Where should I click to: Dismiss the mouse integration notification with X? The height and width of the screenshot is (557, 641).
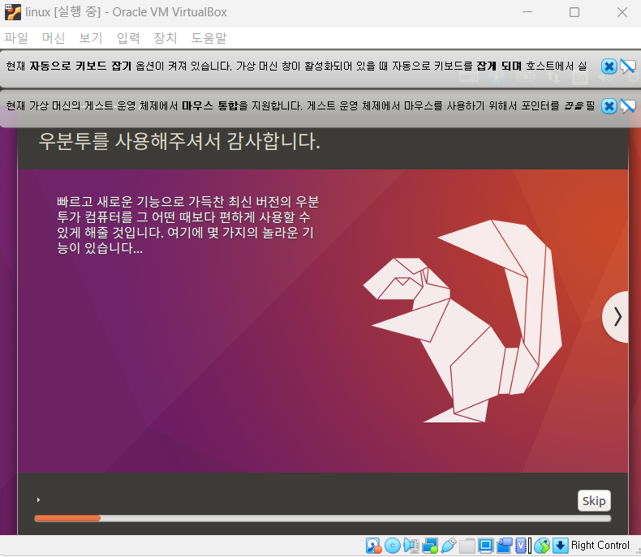click(609, 106)
